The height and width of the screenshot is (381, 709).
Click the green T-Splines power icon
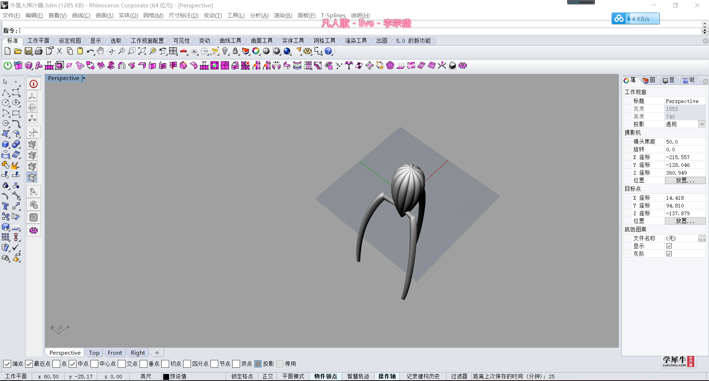point(7,65)
